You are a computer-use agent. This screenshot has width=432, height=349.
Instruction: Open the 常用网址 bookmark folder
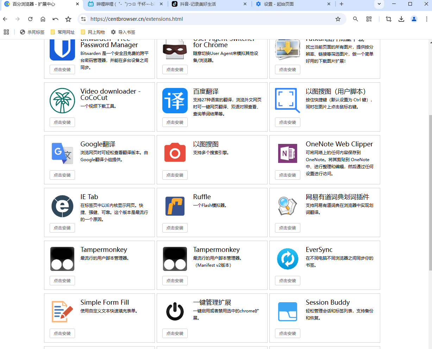pyautogui.click(x=63, y=32)
